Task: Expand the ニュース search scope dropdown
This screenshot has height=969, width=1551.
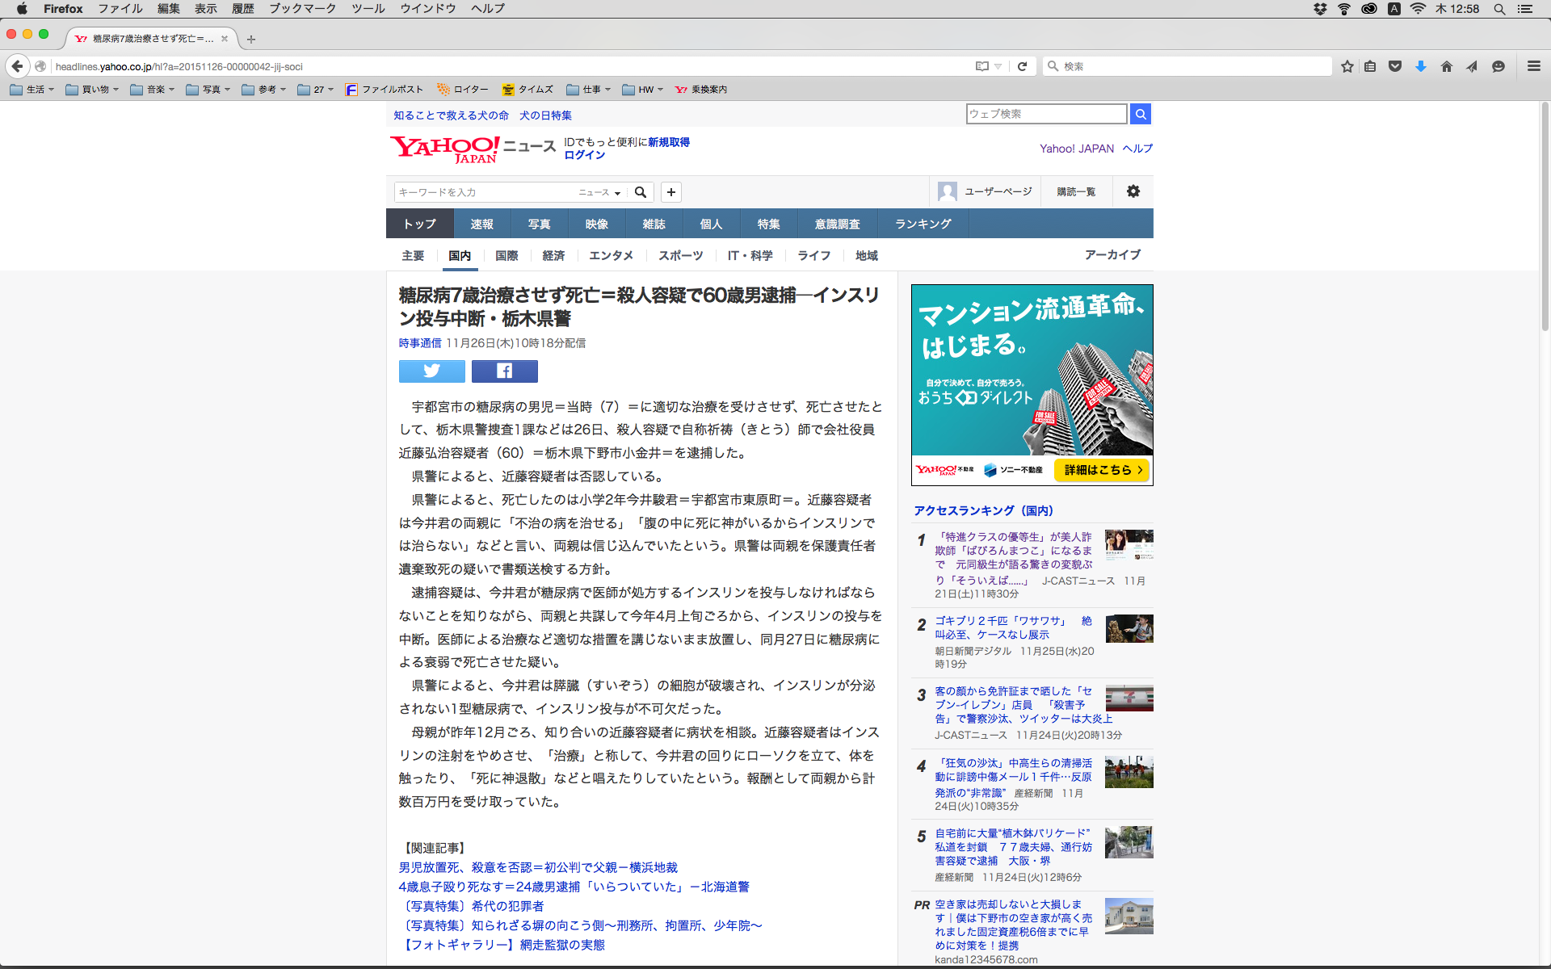Action: tap(599, 192)
